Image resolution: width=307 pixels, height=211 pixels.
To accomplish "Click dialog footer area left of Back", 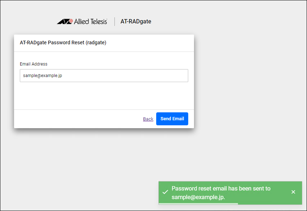I will pyautogui.click(x=72, y=119).
